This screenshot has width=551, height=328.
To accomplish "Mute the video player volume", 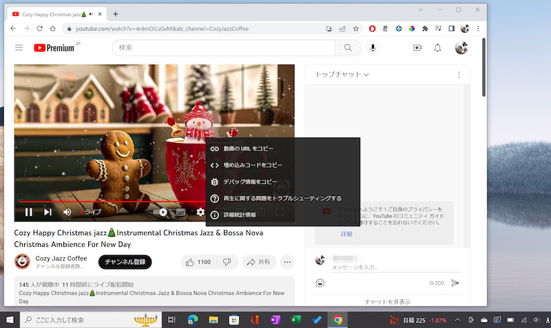I will coord(67,212).
